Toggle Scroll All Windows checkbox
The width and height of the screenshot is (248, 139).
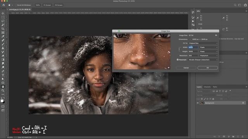(16, 5)
